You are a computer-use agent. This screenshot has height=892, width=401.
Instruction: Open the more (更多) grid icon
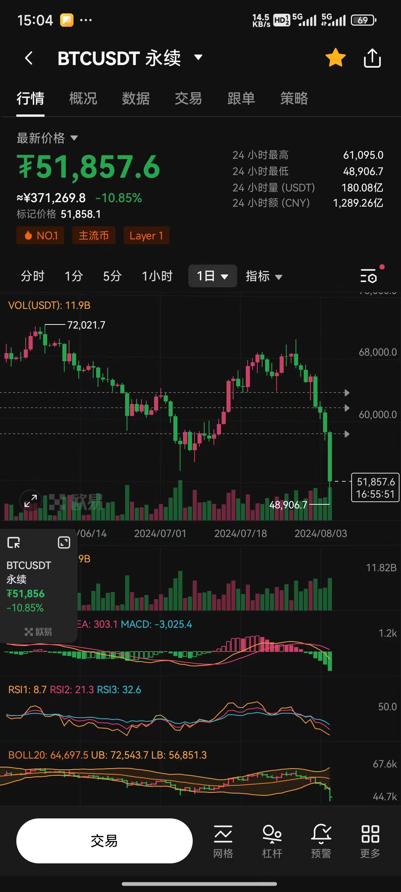[370, 841]
